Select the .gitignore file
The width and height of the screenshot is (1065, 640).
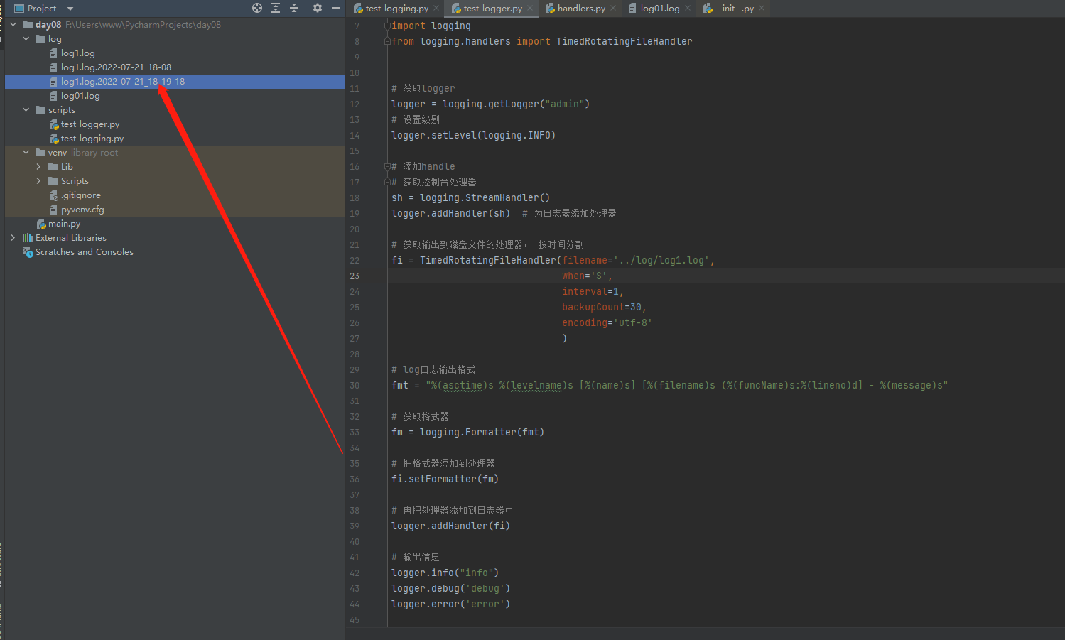81,195
